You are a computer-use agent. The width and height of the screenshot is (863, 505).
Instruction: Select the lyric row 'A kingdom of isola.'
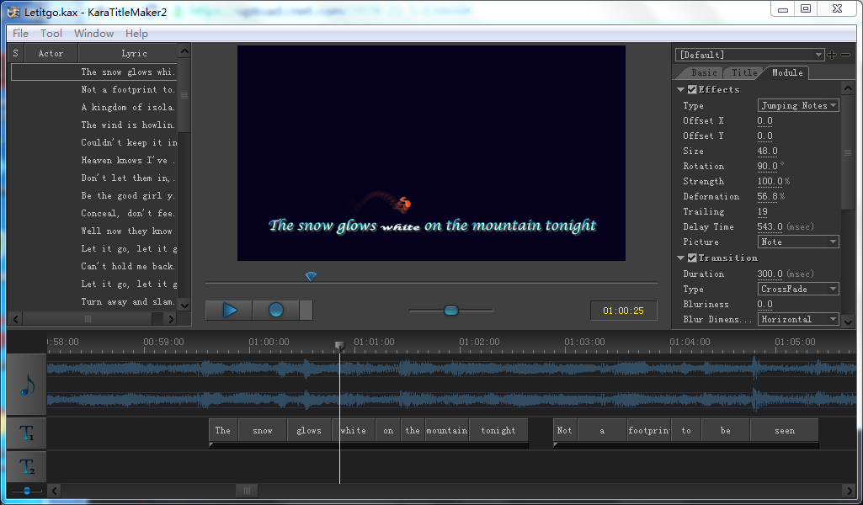click(x=93, y=107)
